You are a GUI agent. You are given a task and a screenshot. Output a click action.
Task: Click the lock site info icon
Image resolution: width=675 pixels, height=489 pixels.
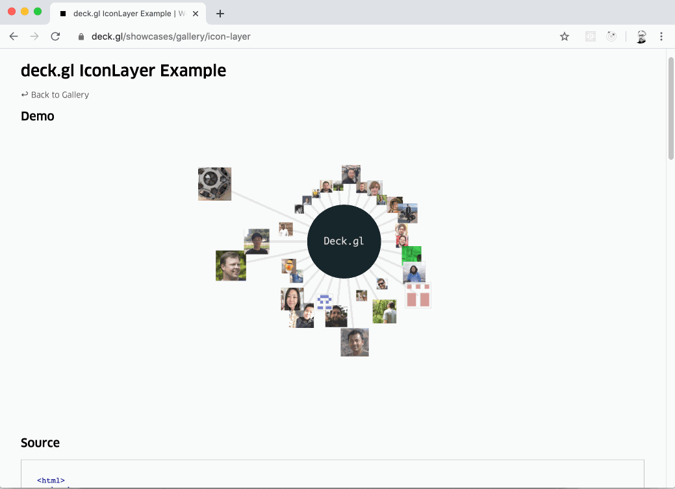coord(81,37)
